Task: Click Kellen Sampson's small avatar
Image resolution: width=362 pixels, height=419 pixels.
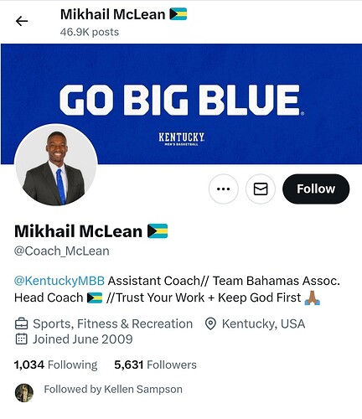Action: (x=24, y=392)
